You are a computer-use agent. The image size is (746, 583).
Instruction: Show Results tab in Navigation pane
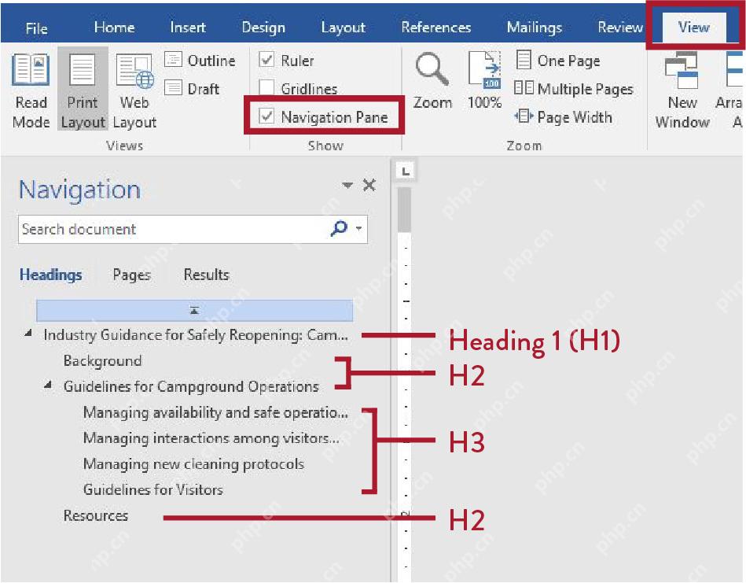[207, 275]
